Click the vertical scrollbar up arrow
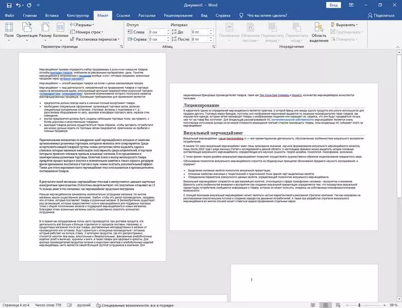 click(x=399, y=52)
